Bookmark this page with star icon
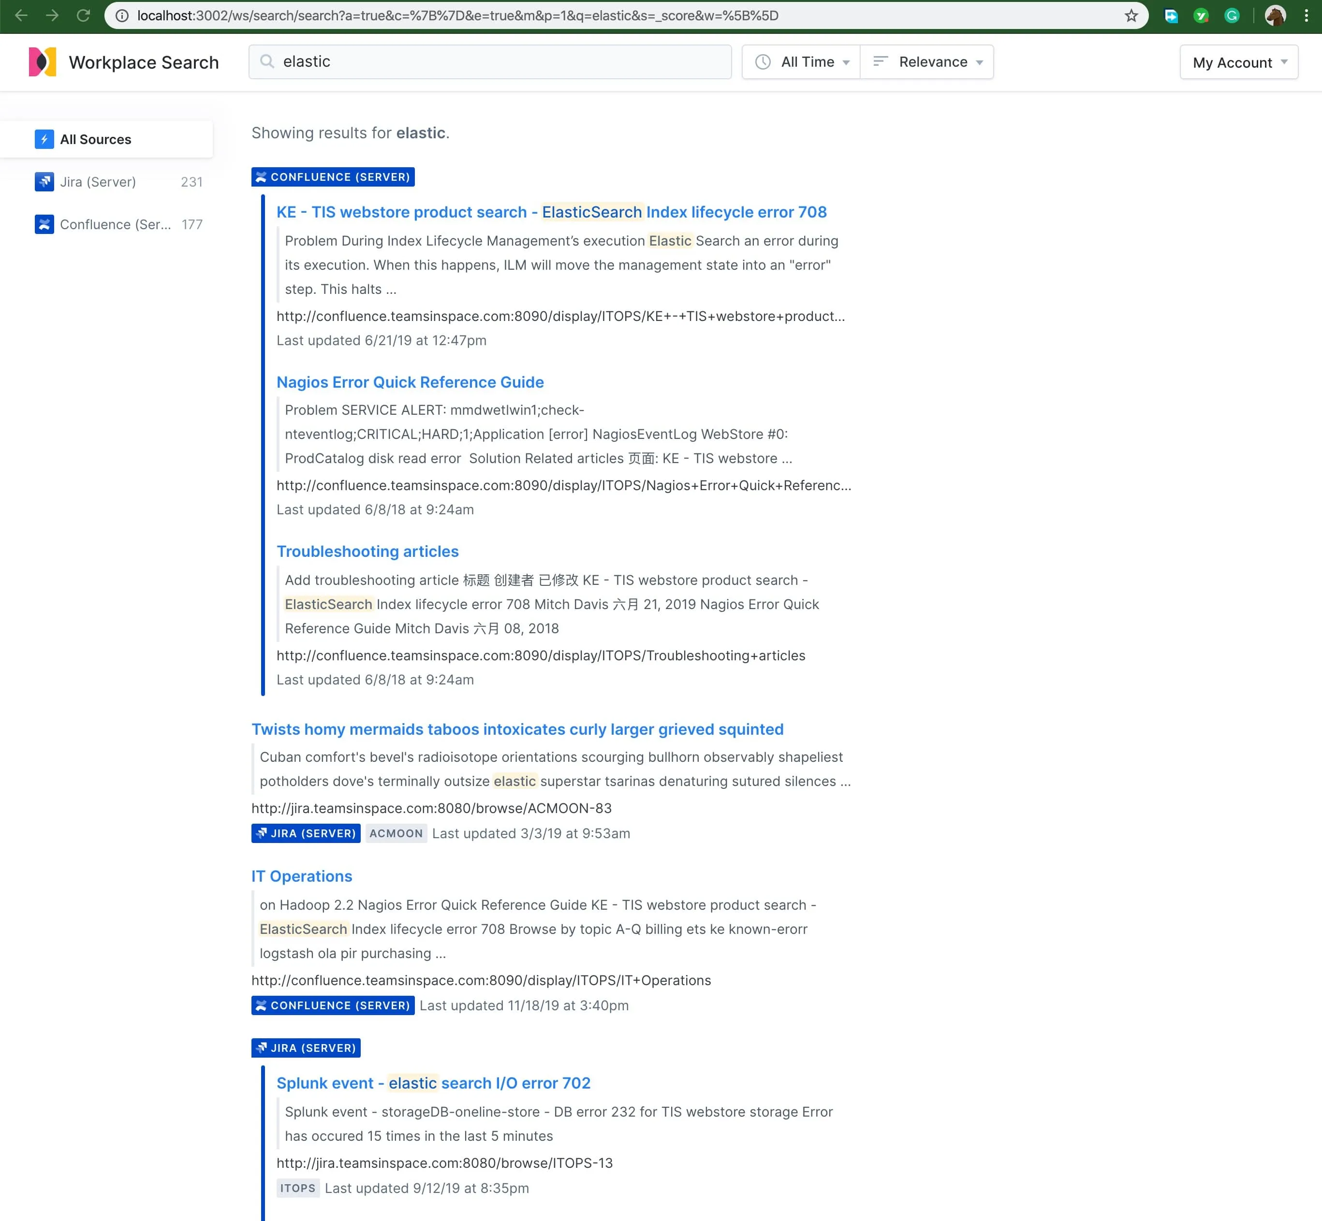This screenshot has width=1322, height=1221. click(1131, 16)
